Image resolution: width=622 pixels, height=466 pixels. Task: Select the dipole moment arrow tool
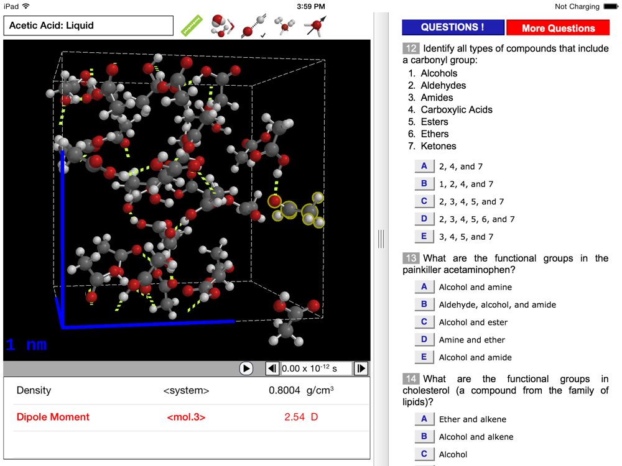[x=315, y=25]
